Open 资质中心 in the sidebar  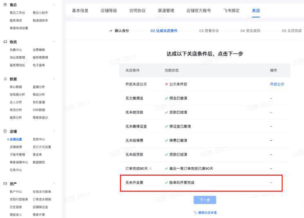(39, 139)
